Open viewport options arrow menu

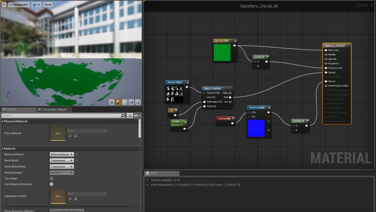coord(4,4)
